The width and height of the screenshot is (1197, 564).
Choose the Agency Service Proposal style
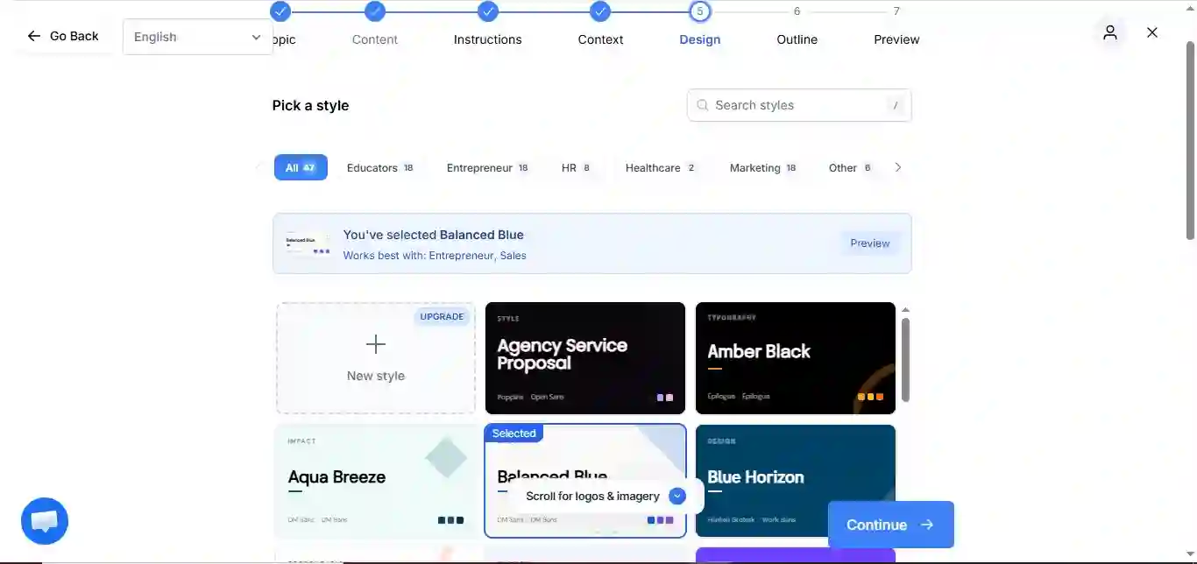point(585,358)
